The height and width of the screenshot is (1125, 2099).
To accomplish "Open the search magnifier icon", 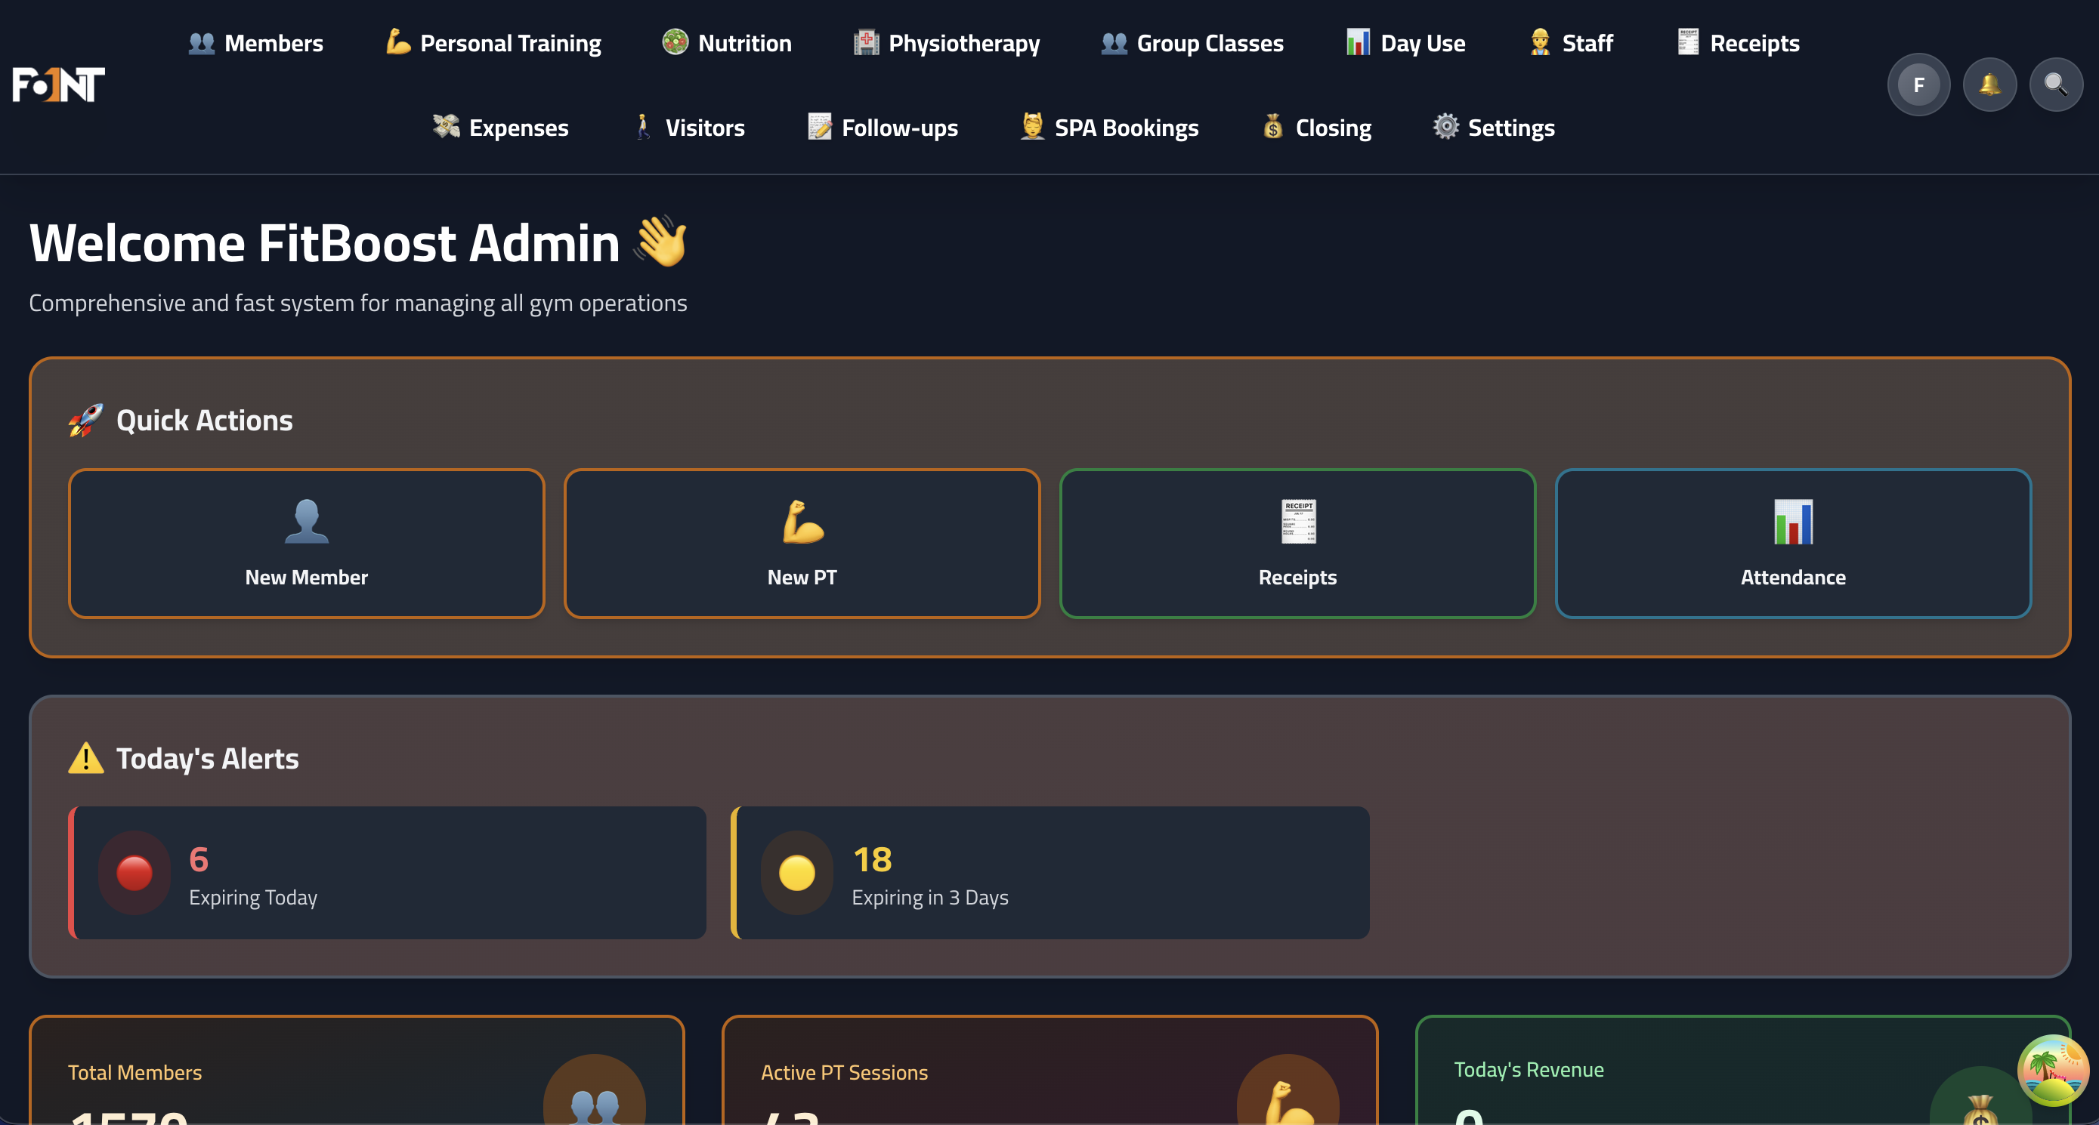I will point(2056,84).
